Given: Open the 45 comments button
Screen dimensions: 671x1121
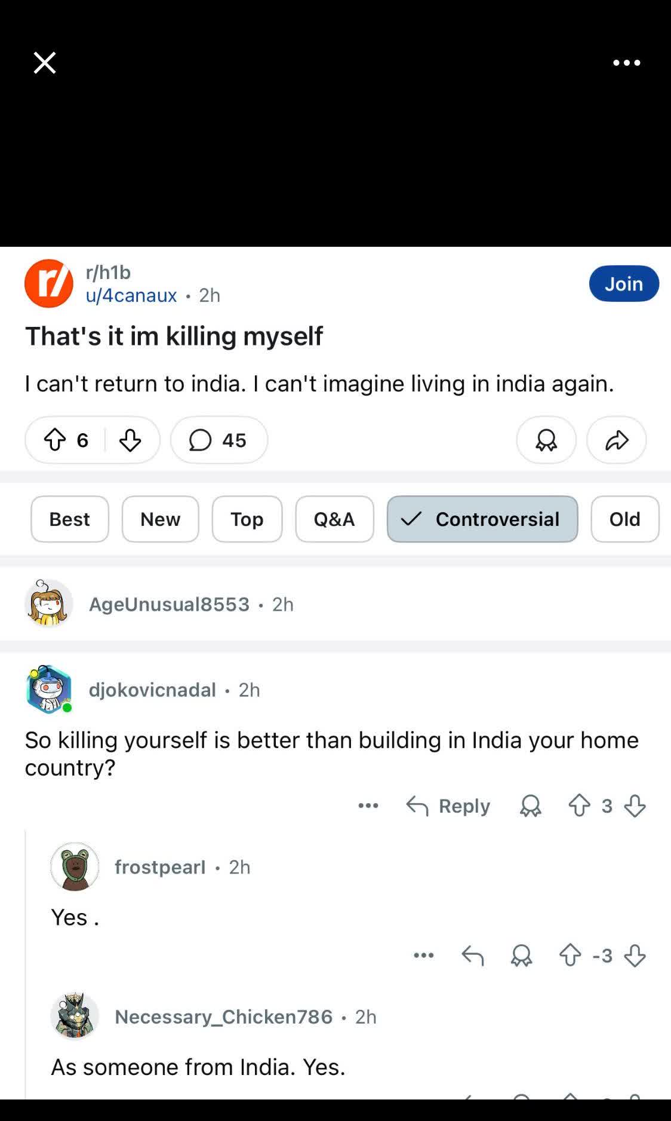Looking at the screenshot, I should coord(218,440).
